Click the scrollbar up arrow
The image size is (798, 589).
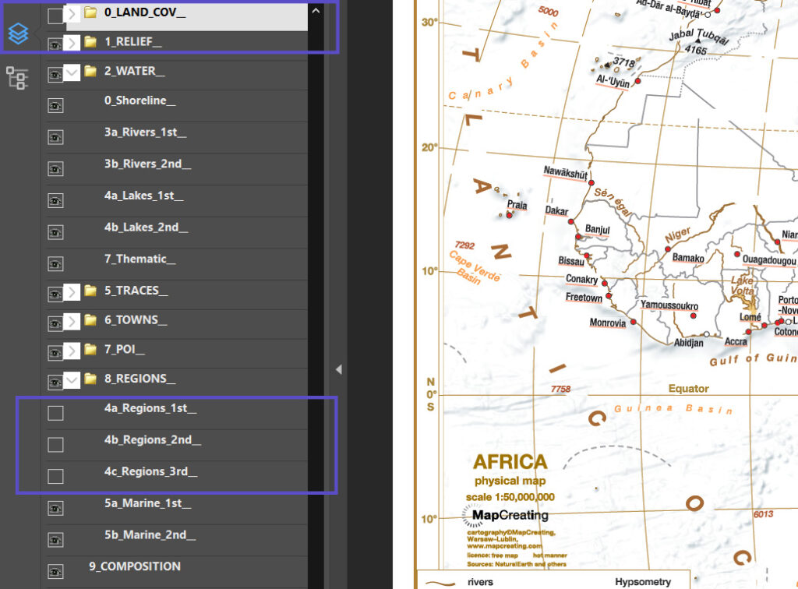coord(316,12)
